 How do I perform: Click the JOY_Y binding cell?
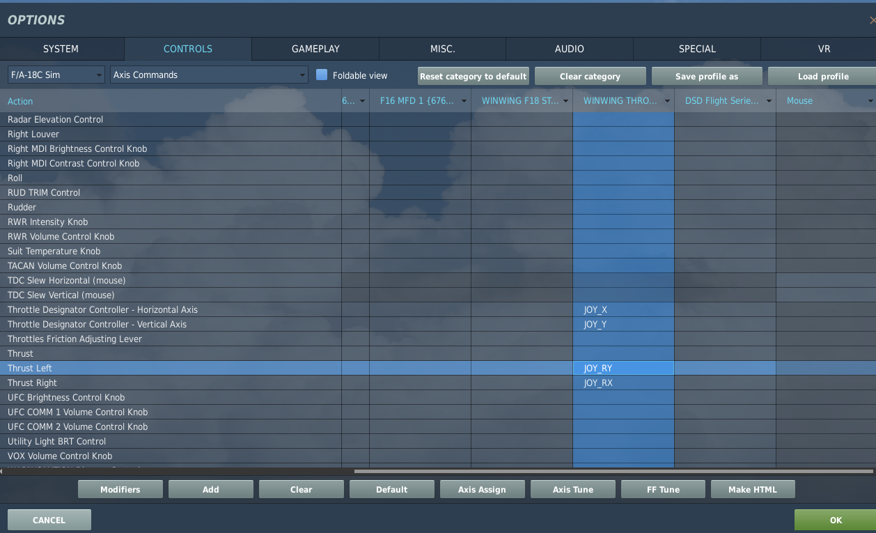tap(623, 324)
